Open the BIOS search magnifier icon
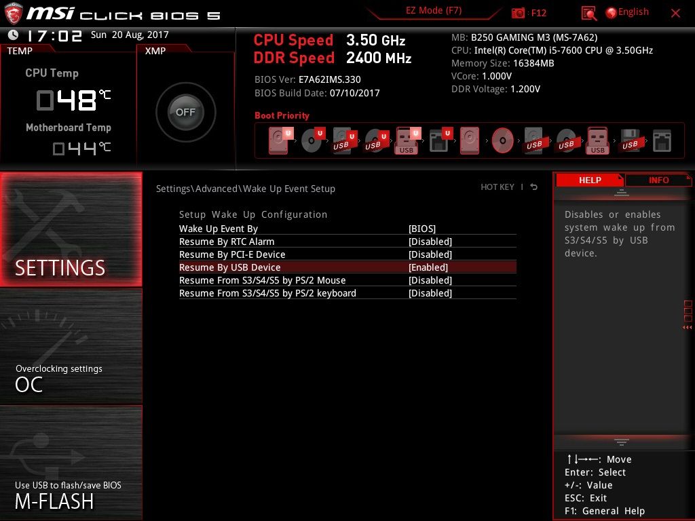The image size is (695, 521). (x=588, y=14)
